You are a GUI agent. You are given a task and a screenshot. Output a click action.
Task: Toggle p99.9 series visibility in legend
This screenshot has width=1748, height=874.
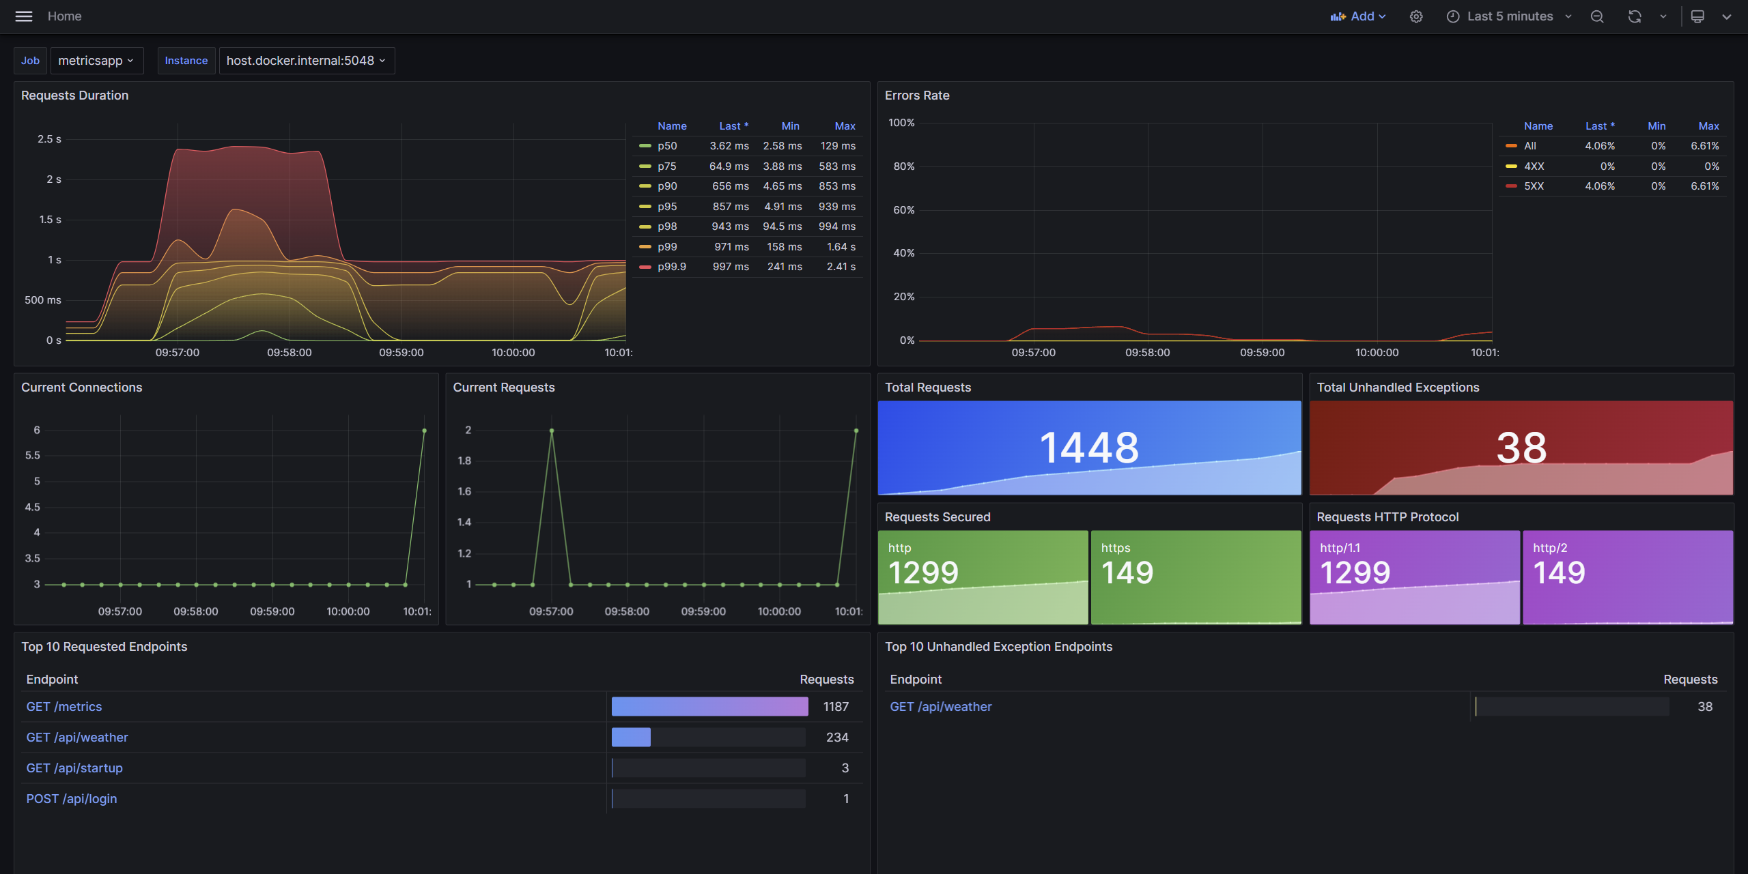point(671,267)
